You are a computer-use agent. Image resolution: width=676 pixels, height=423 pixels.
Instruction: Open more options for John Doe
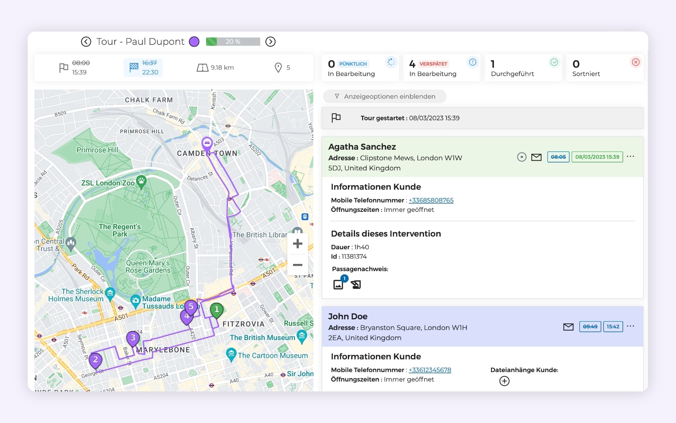pyautogui.click(x=630, y=326)
